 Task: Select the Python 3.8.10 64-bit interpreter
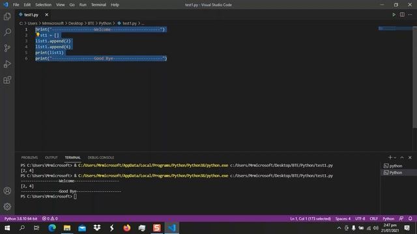tap(21, 218)
